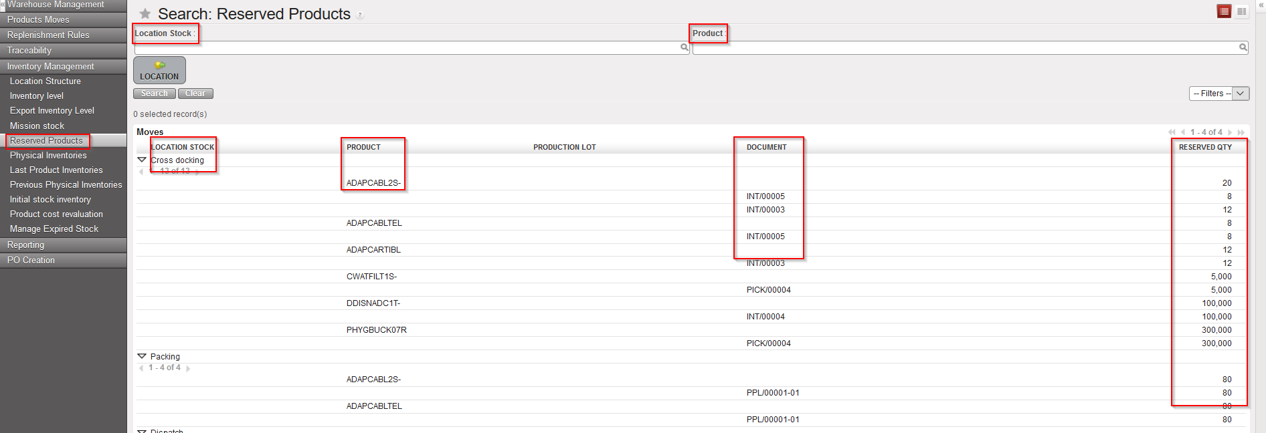
Task: Select the PHYGBUCK07R product row
Action: point(691,330)
